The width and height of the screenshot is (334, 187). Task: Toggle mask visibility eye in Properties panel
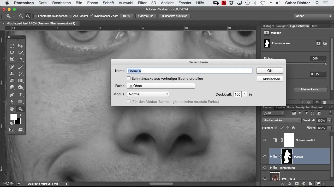(x=317, y=102)
